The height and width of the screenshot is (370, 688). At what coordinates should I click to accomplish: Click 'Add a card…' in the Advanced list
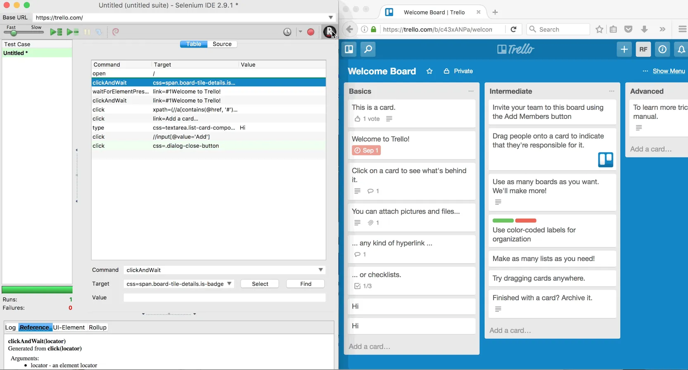click(651, 149)
